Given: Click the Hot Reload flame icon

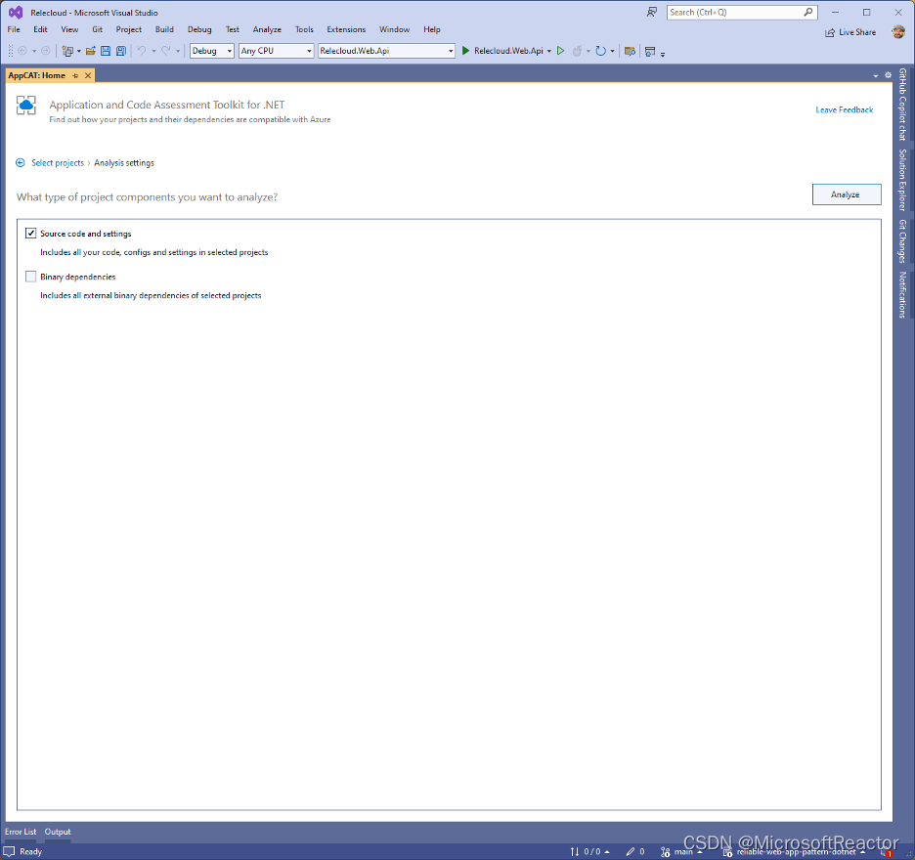Looking at the screenshot, I should point(577,51).
